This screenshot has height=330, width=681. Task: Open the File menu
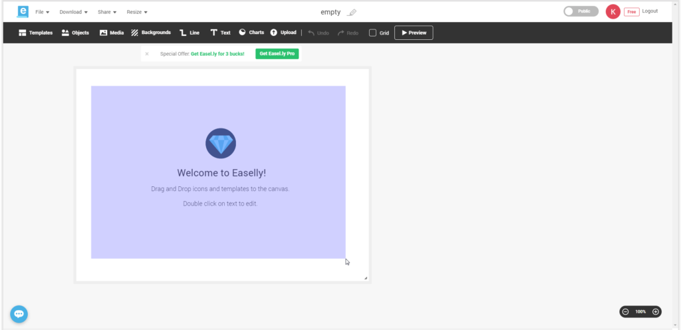click(x=42, y=12)
